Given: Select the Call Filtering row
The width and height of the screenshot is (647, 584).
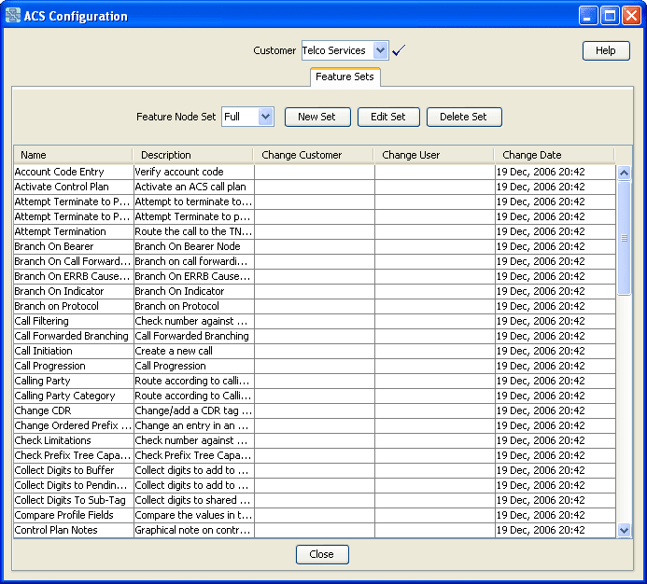Looking at the screenshot, I should [315, 321].
